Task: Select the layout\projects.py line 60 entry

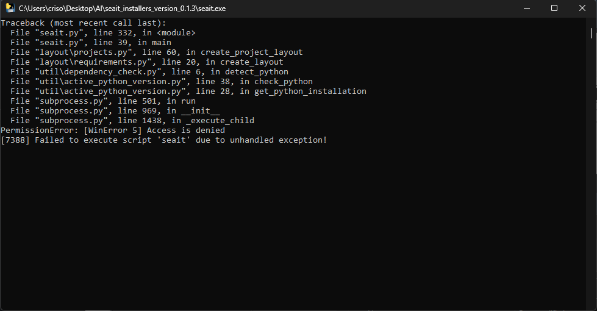Action: (x=157, y=52)
